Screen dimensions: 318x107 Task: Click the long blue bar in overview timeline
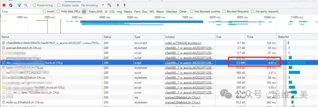[x=142, y=22]
